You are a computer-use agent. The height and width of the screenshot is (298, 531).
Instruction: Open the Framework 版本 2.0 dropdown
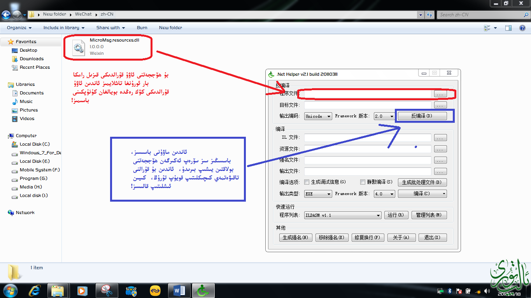pyautogui.click(x=384, y=116)
